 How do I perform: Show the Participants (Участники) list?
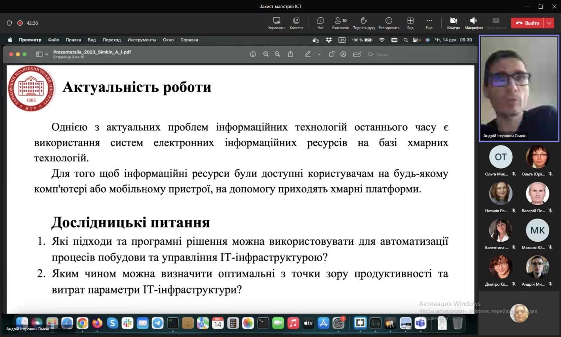(x=340, y=23)
